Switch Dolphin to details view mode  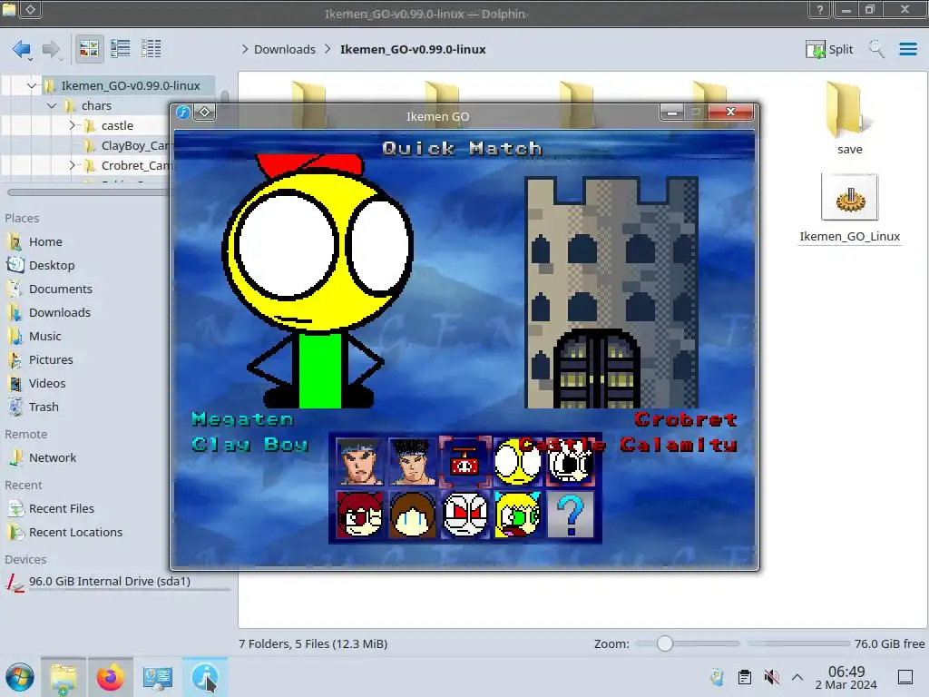click(152, 49)
